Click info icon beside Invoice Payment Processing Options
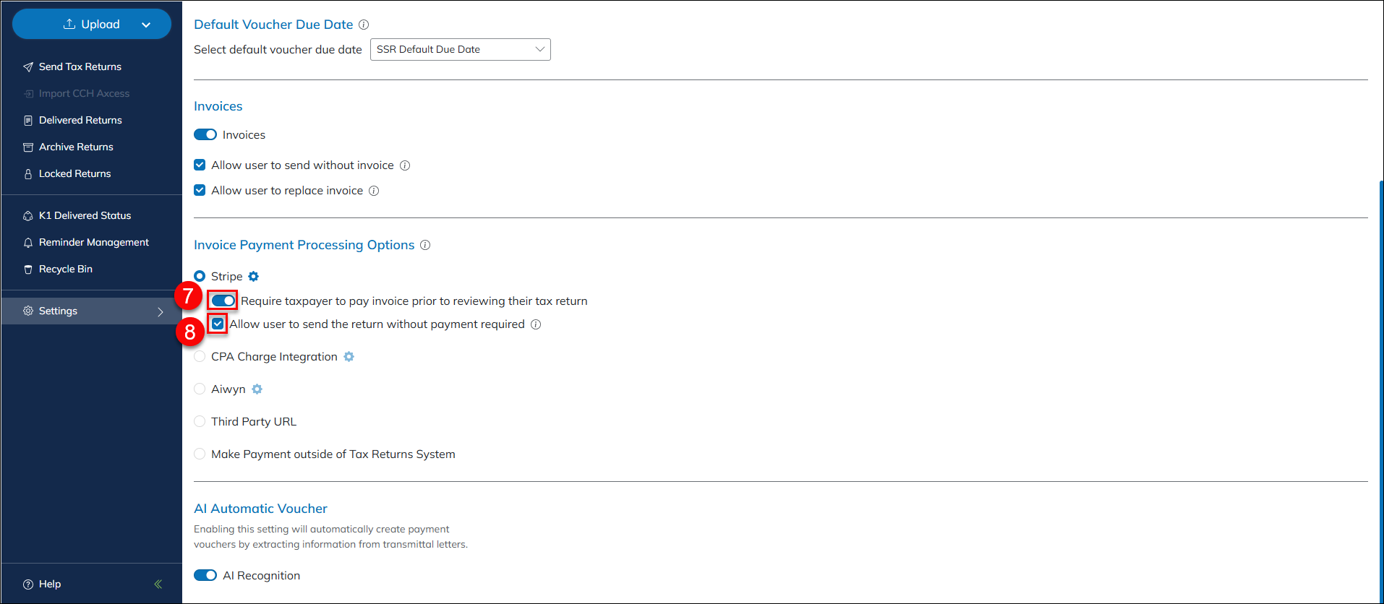 click(425, 245)
